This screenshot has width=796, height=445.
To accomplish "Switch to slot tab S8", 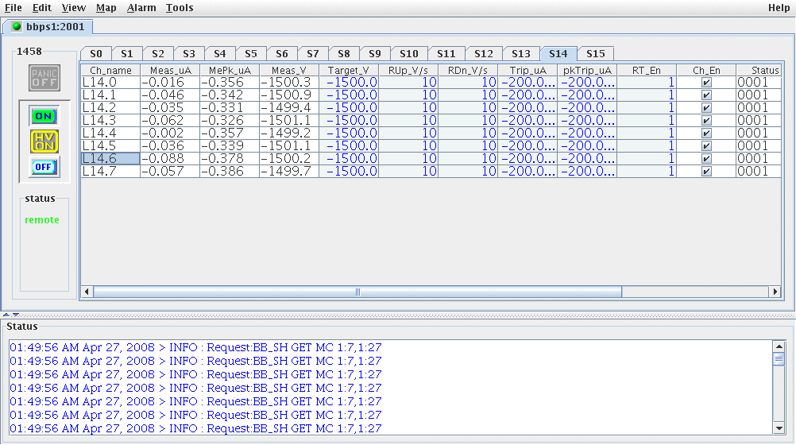I will tap(344, 54).
